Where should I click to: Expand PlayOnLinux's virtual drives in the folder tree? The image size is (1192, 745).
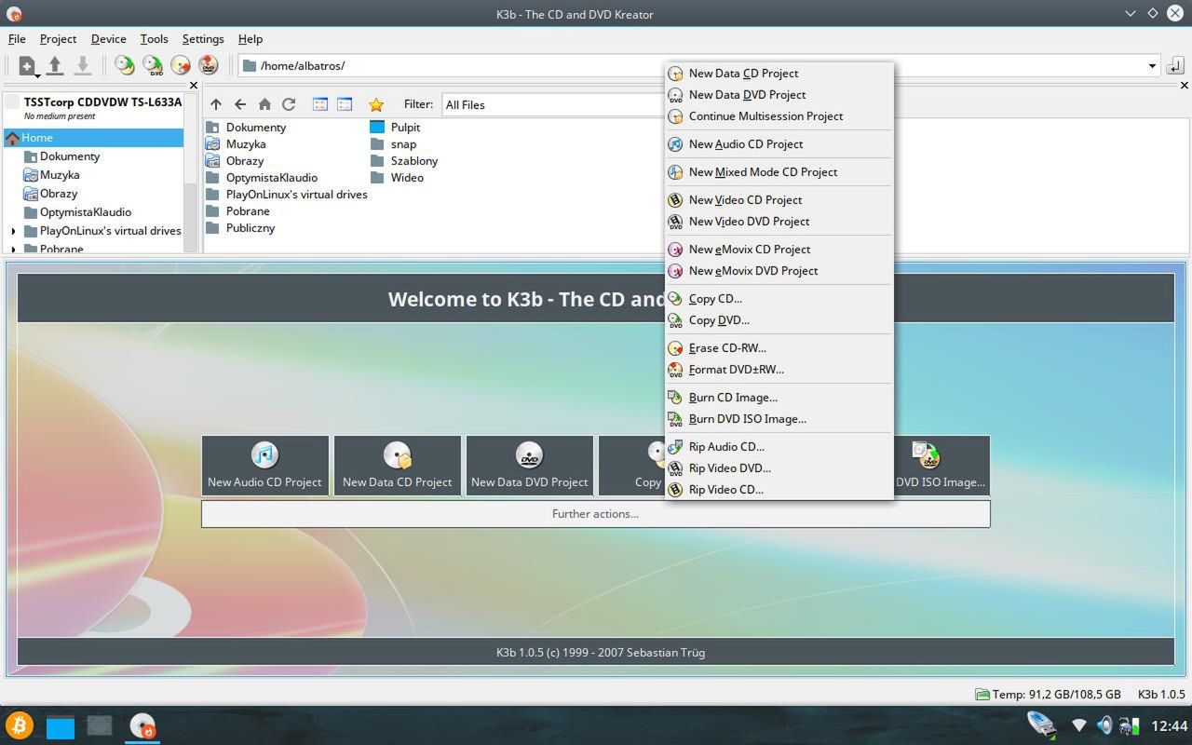point(13,231)
